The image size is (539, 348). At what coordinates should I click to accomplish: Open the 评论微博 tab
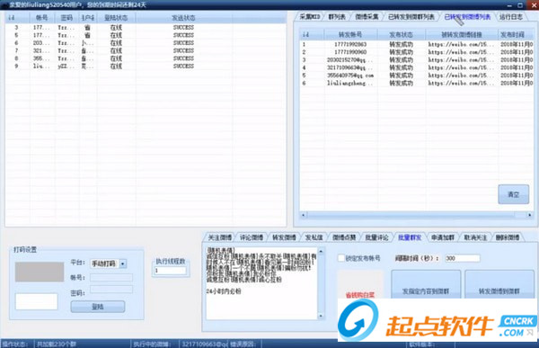252,237
